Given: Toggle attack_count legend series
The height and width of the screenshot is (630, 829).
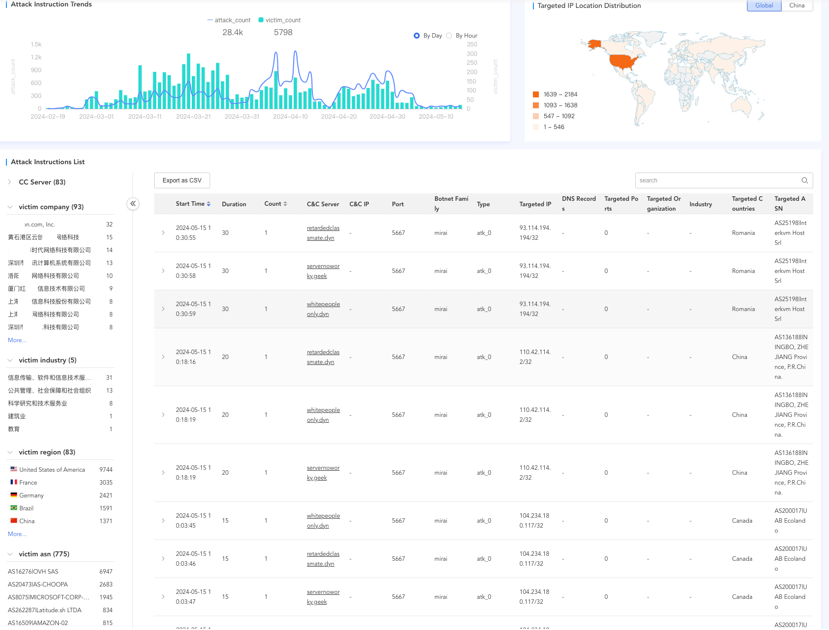Looking at the screenshot, I should [x=229, y=20].
